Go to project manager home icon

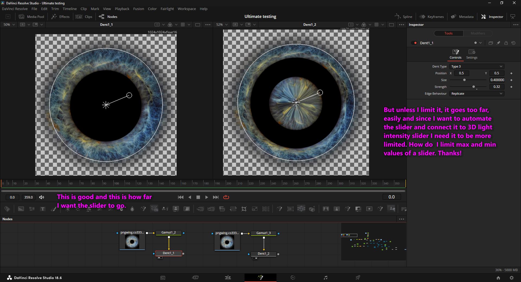point(498,278)
